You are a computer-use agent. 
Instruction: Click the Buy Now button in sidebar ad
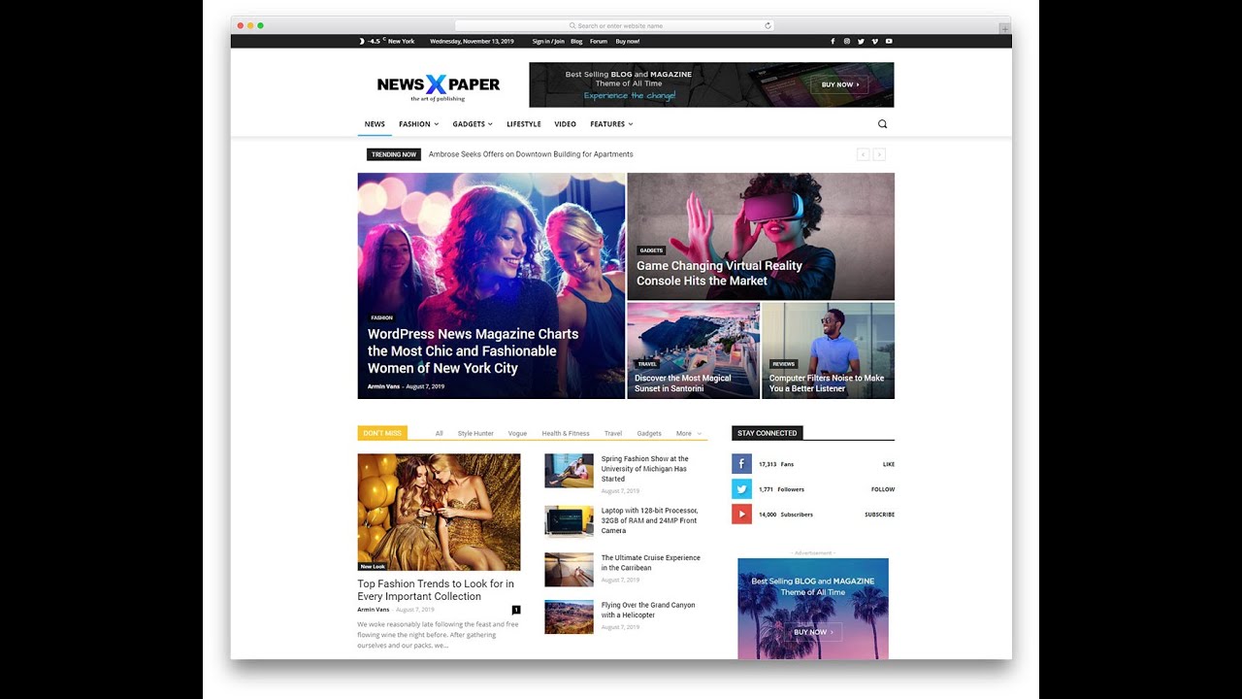[x=813, y=632]
